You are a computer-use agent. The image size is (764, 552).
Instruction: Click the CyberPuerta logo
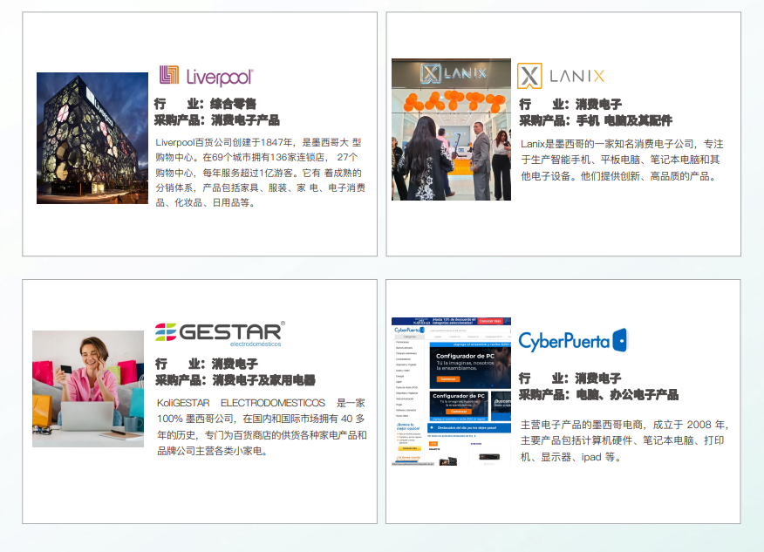(x=573, y=341)
